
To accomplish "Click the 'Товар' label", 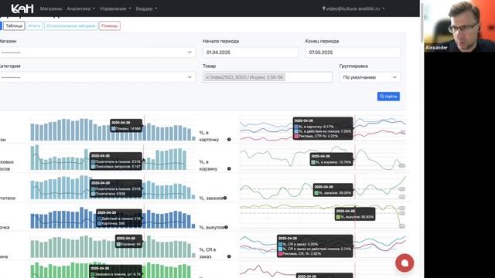I will 210,66.
